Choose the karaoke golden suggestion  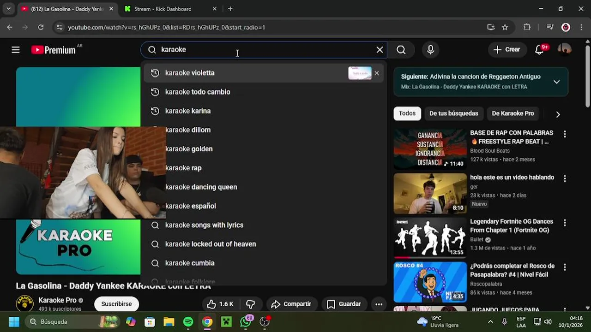[264, 149]
